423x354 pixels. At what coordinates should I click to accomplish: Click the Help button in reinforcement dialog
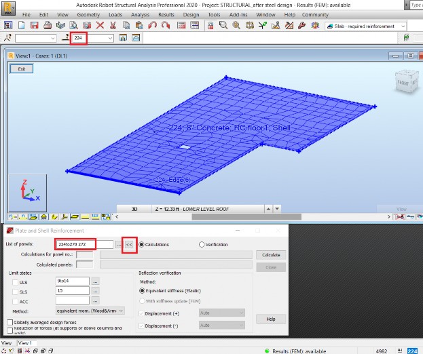tap(271, 319)
